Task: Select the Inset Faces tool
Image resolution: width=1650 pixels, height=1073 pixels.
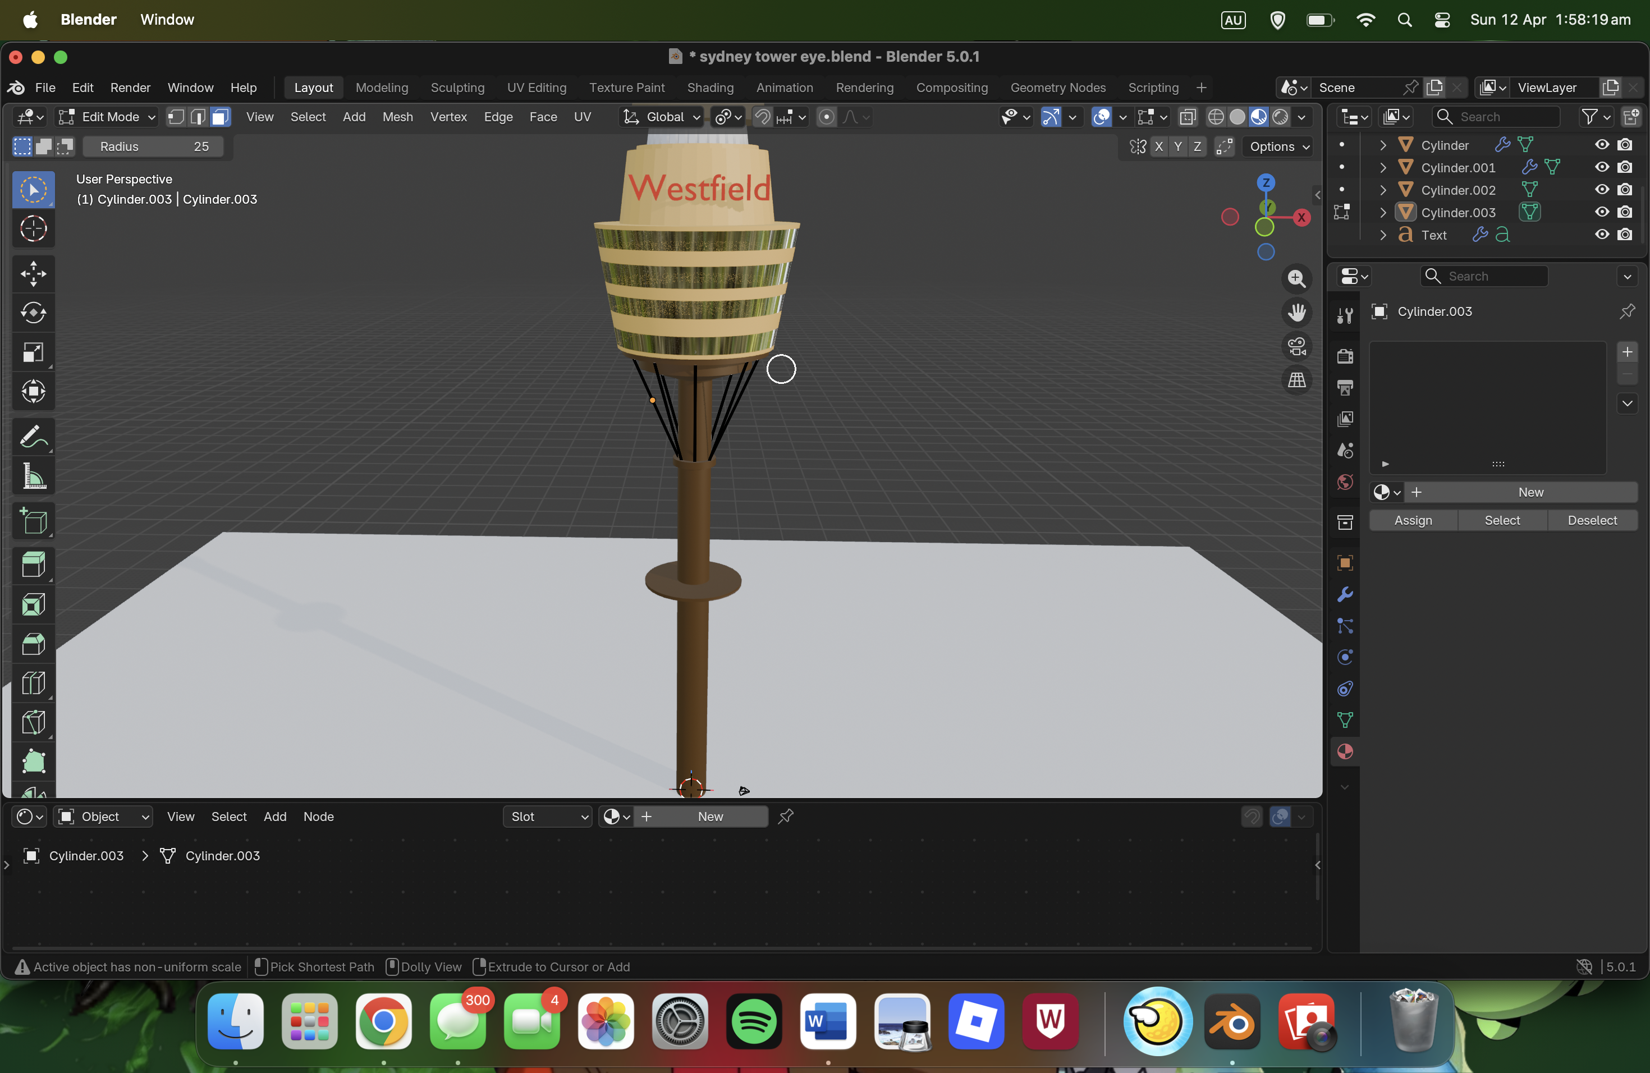Action: (x=33, y=605)
